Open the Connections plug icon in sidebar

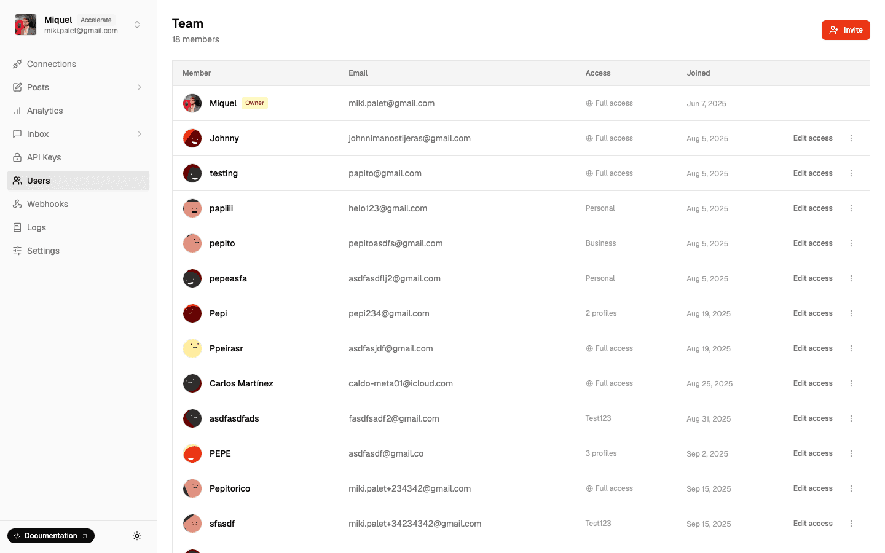click(17, 64)
